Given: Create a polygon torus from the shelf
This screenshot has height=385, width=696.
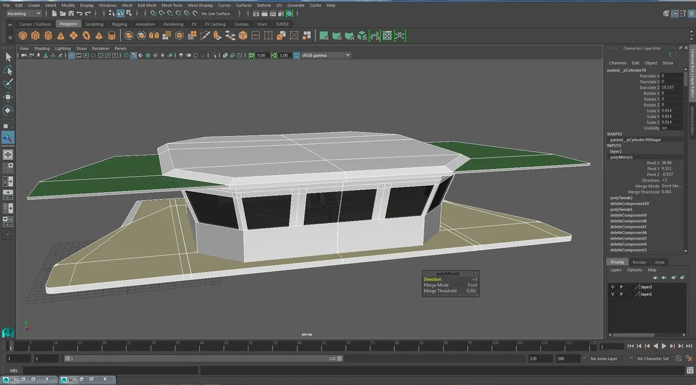Looking at the screenshot, I should pos(86,36).
